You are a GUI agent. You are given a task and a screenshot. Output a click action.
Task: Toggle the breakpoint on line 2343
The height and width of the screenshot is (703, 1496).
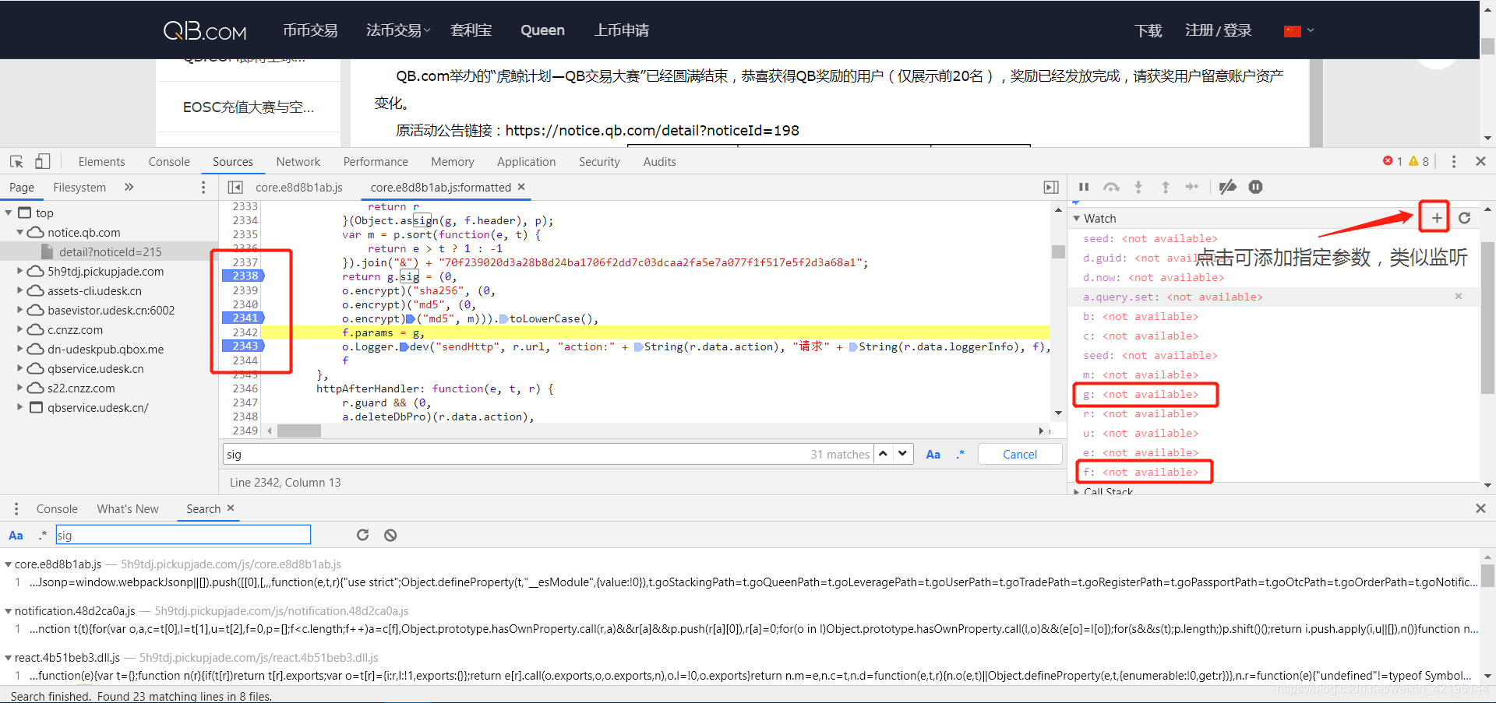pyautogui.click(x=244, y=346)
